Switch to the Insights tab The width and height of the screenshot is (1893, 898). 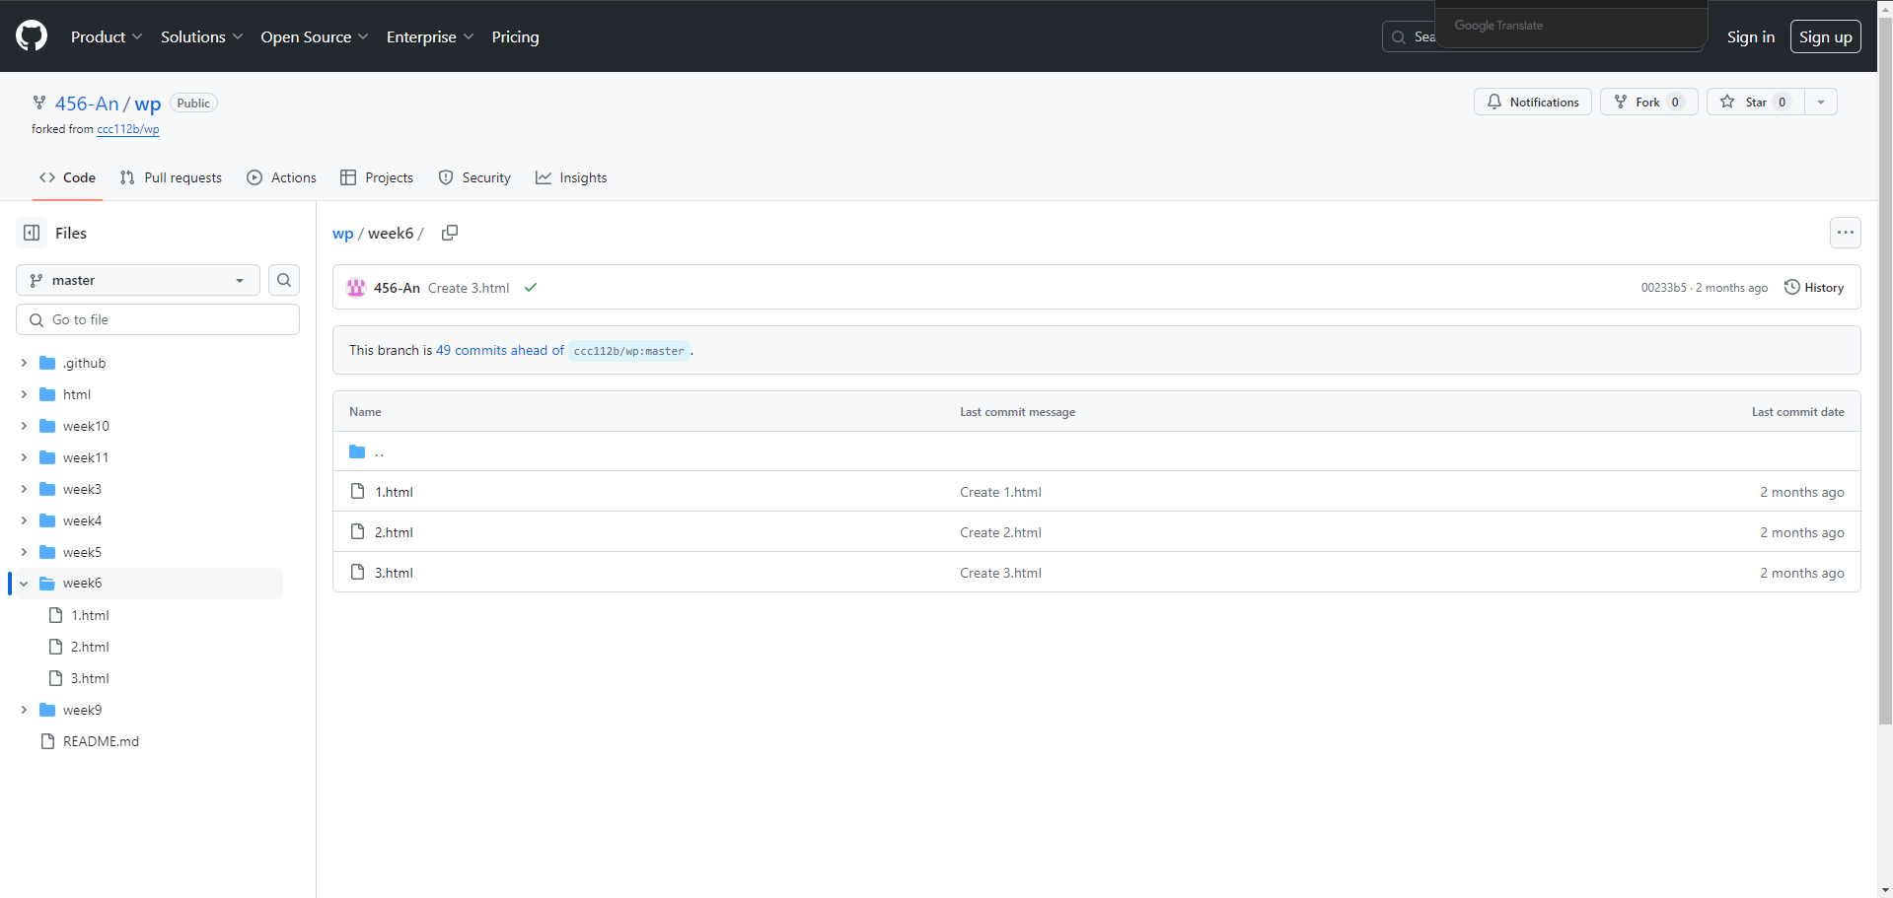tap(571, 177)
